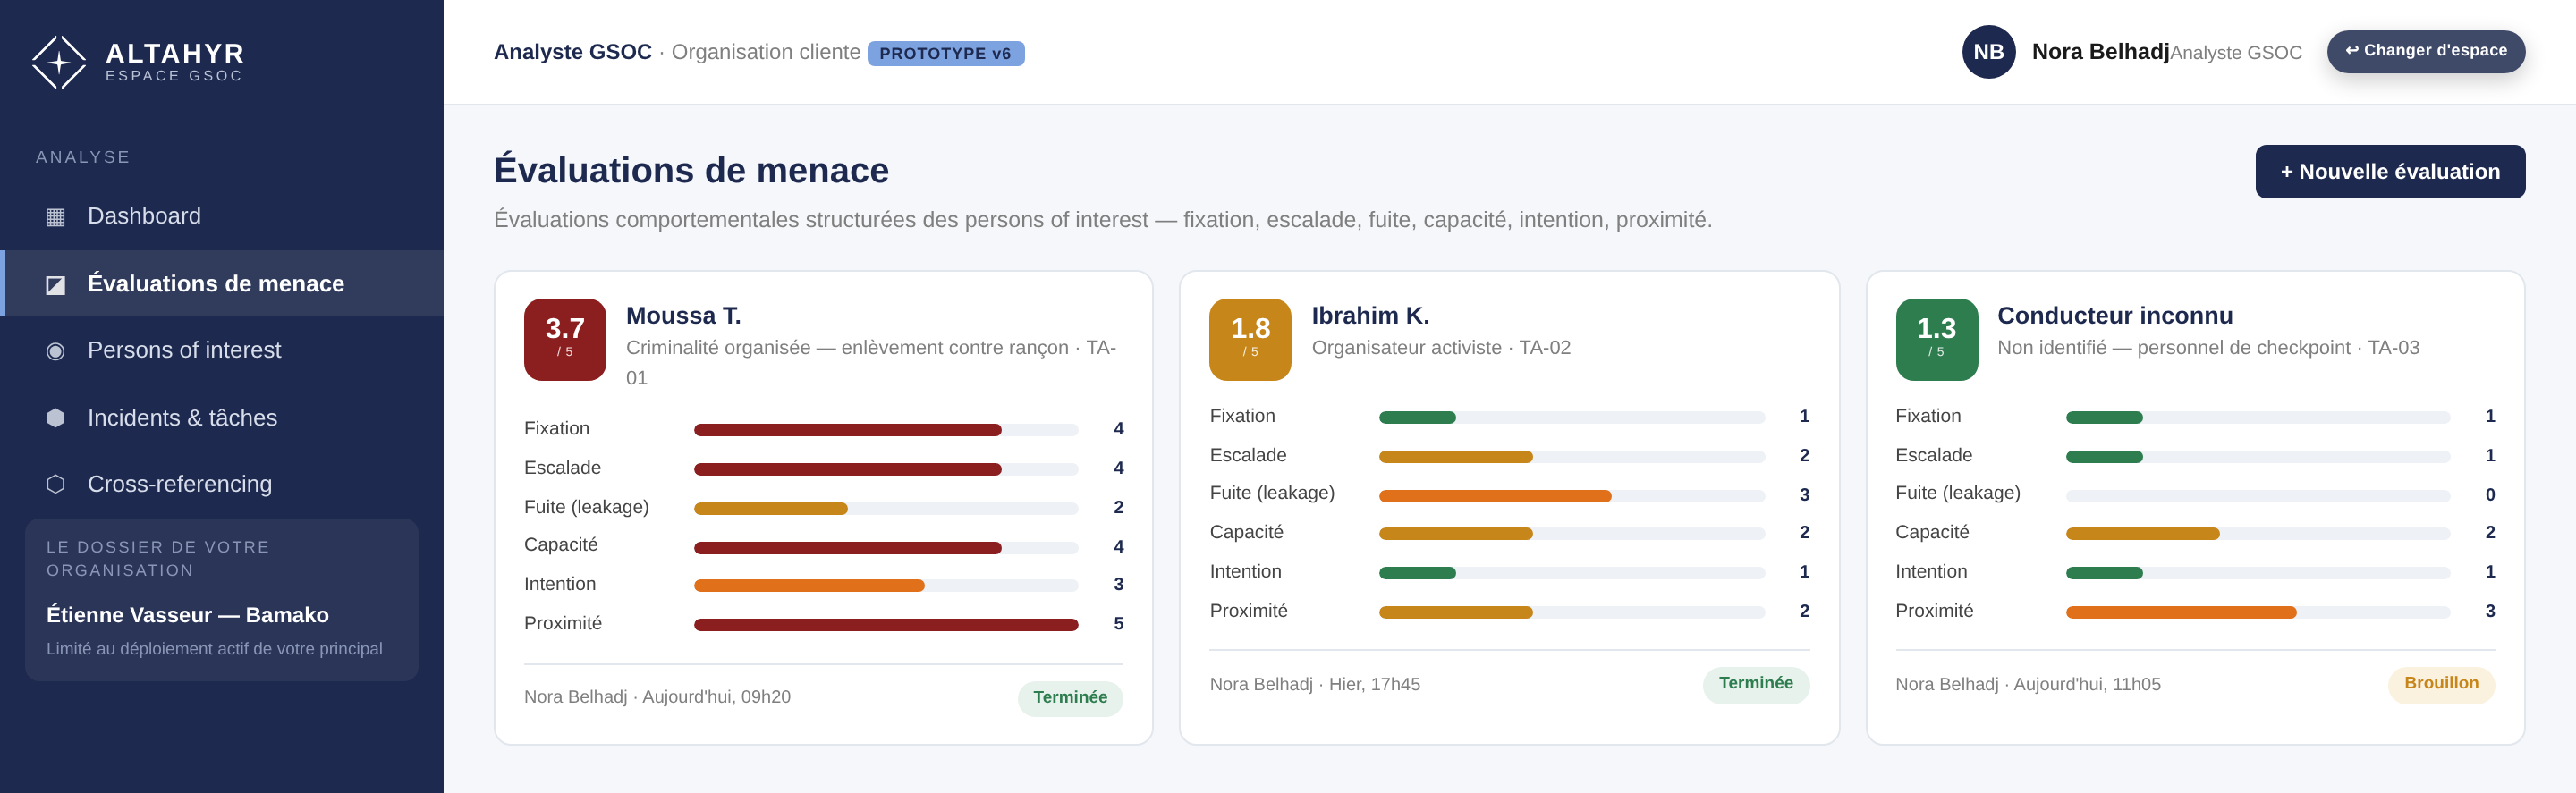Click the Incidents & tâches hexagon icon

(x=56, y=418)
